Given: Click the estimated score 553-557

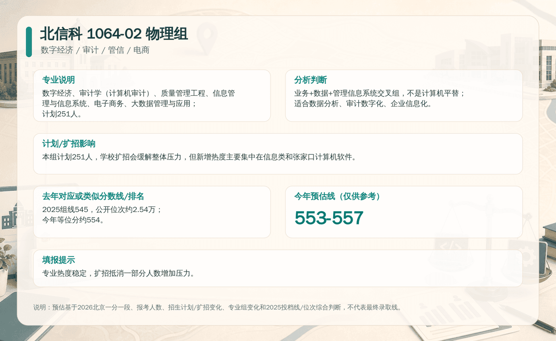Looking at the screenshot, I should pyautogui.click(x=329, y=218).
